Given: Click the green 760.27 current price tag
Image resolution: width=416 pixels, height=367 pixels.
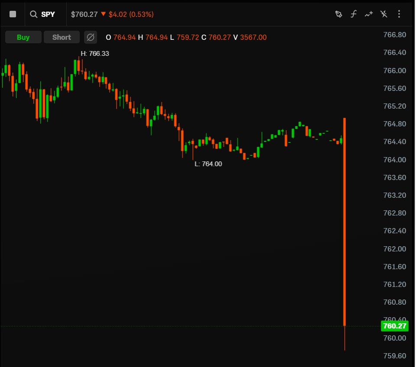Looking at the screenshot, I should (394, 326).
